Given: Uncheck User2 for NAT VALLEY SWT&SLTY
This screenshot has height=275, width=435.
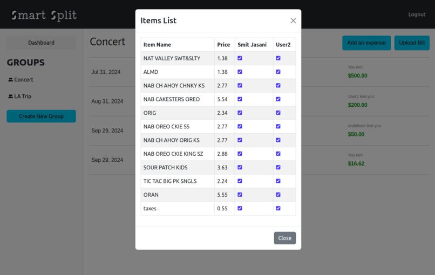Looking at the screenshot, I should 278,58.
